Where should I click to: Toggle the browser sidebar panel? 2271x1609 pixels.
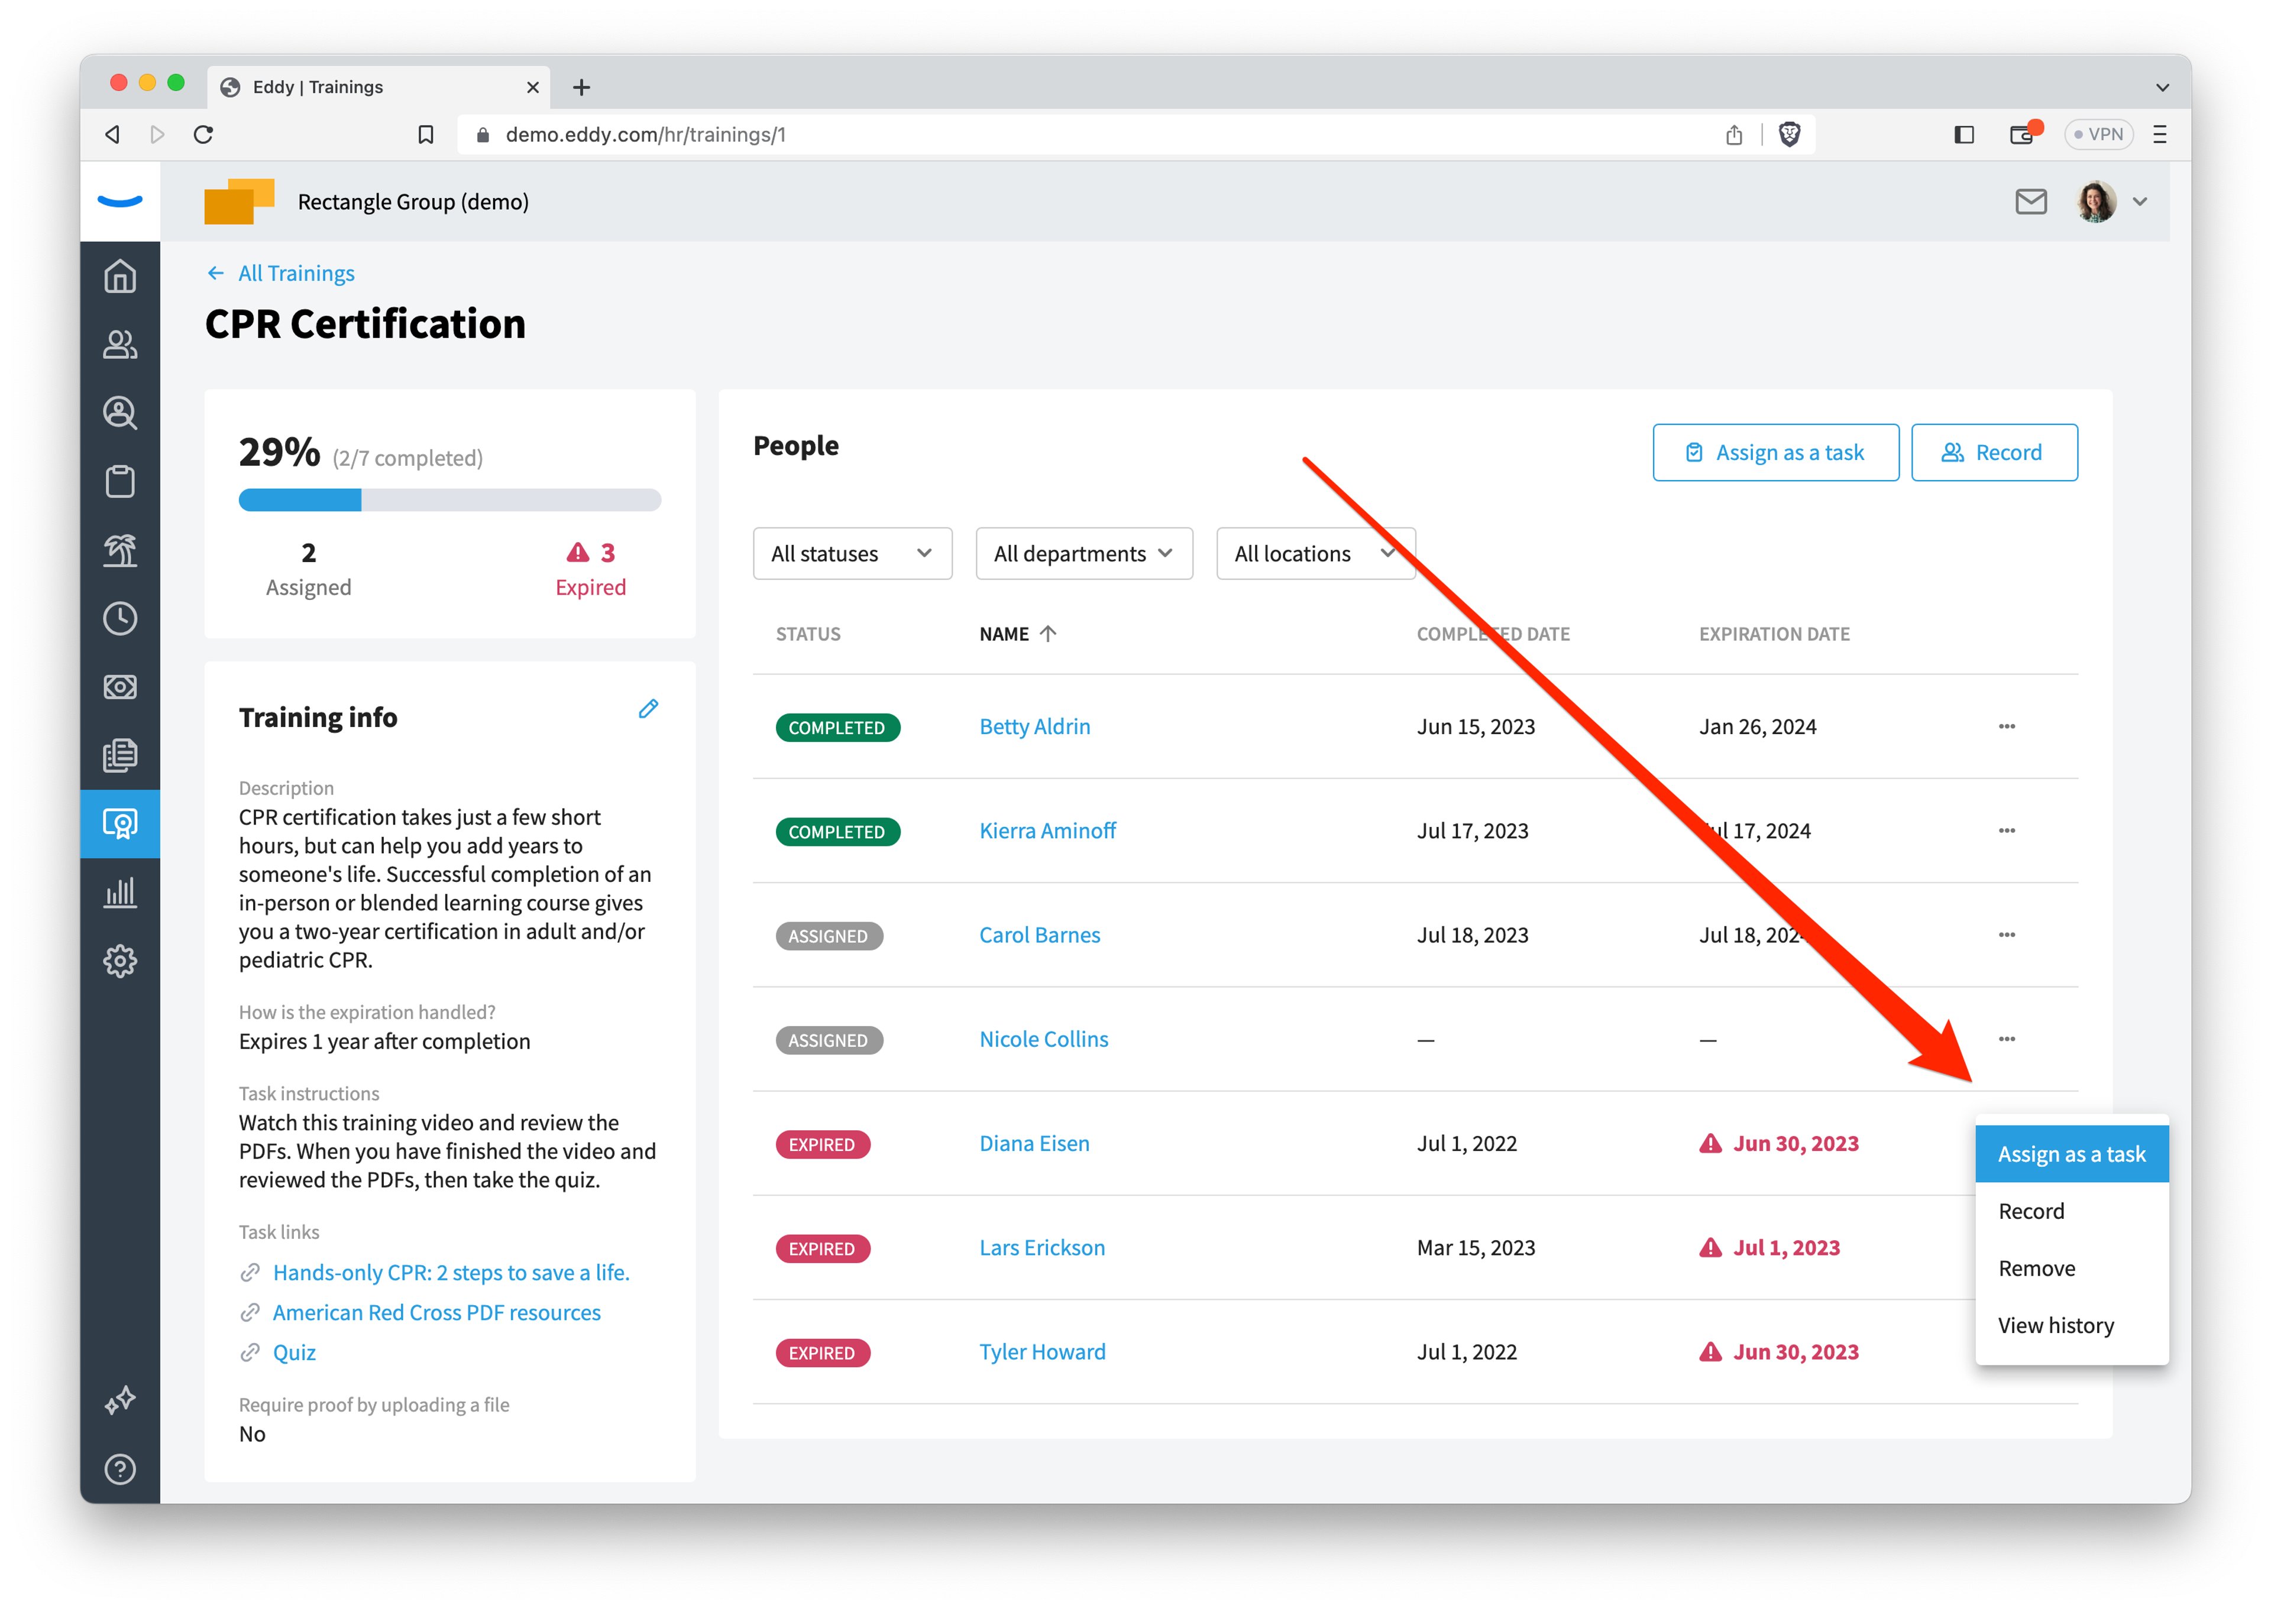coord(1963,134)
